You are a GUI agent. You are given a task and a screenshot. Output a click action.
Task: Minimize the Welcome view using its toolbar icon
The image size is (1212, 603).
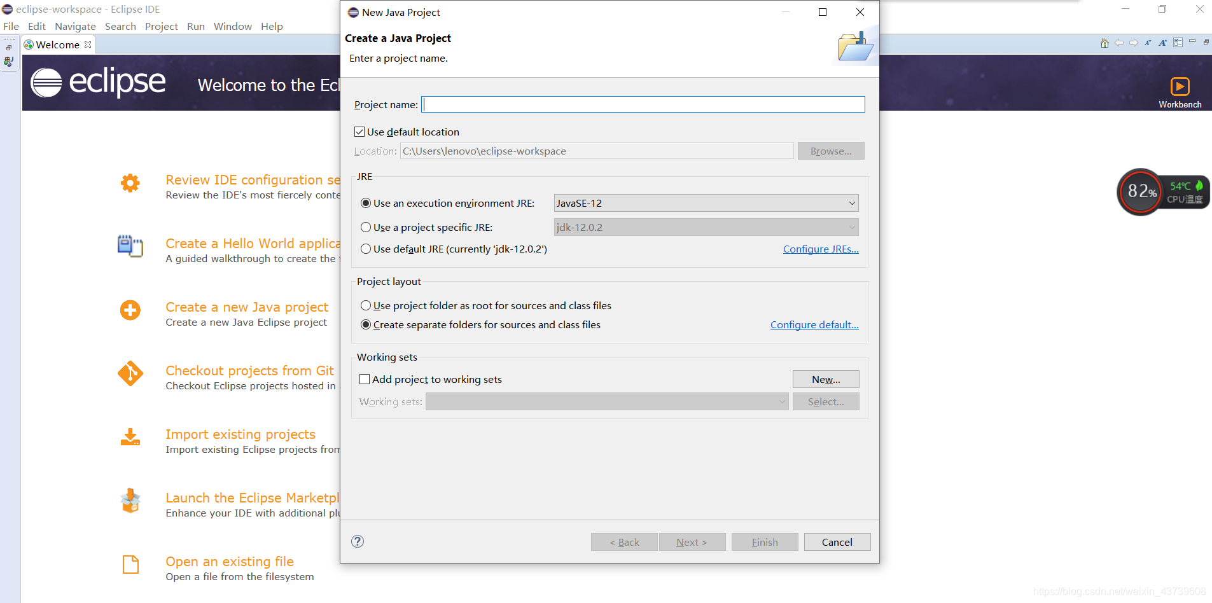coord(1192,41)
